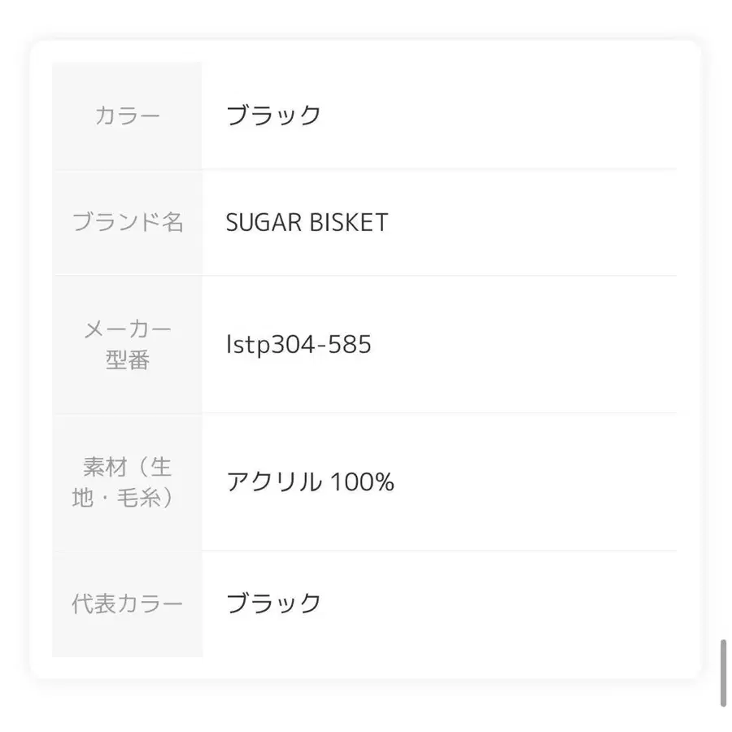732x732 pixels.
Task: Click the カラー label cell
Action: [128, 115]
